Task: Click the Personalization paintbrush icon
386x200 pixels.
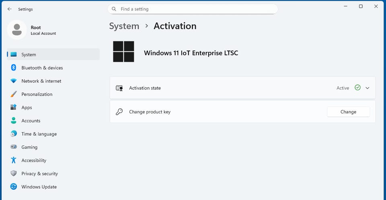Action: (x=14, y=94)
